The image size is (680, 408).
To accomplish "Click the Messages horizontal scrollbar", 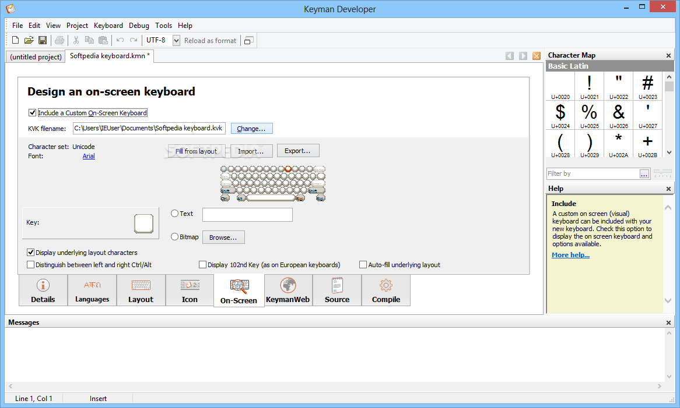I will tap(335, 386).
